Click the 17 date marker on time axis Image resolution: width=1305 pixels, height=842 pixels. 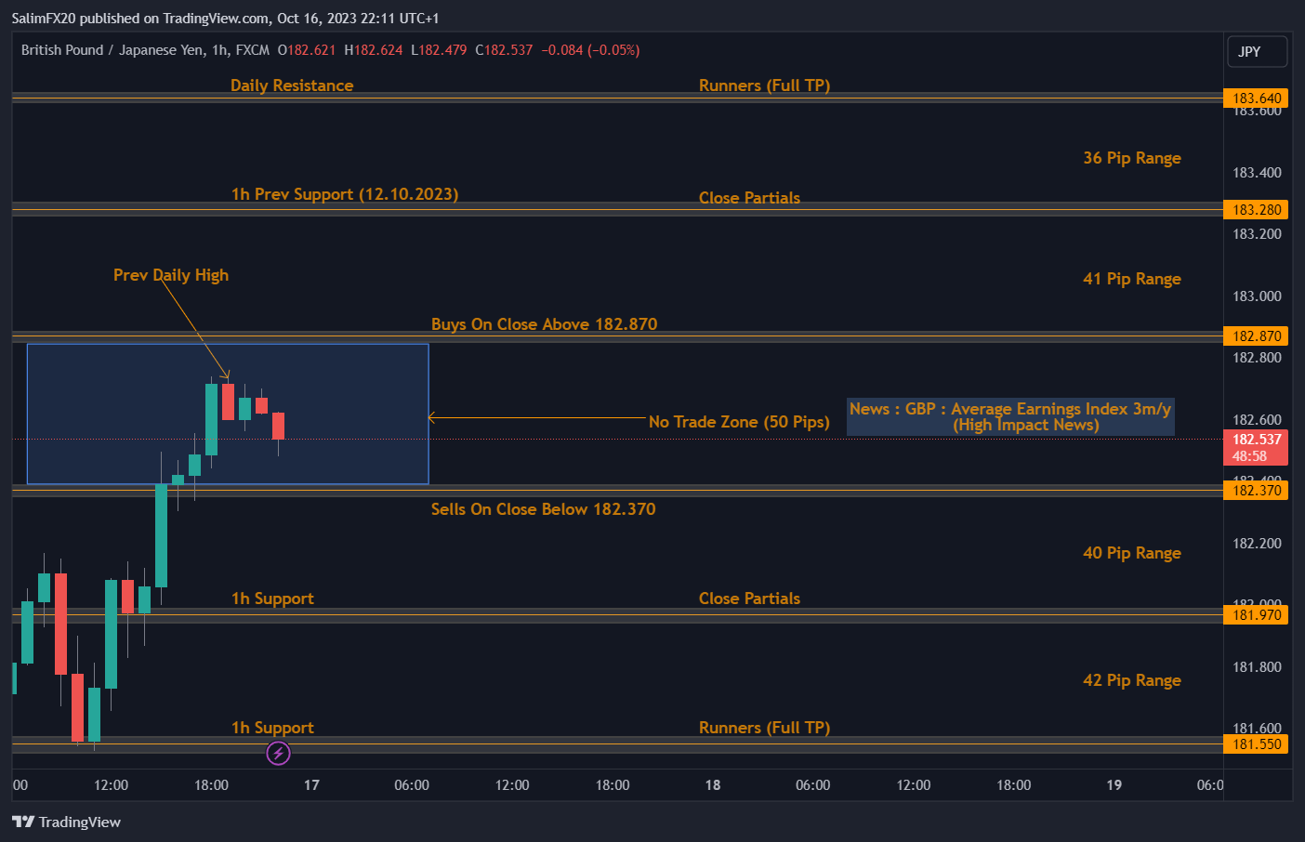[x=311, y=784]
